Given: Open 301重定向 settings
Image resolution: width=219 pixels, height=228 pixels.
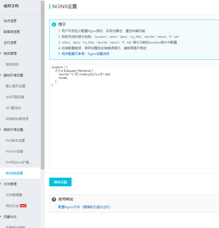Looking at the screenshot, I should (x=13, y=108).
